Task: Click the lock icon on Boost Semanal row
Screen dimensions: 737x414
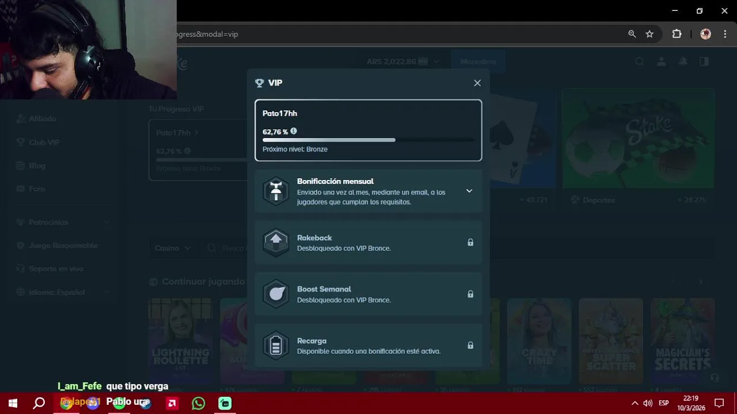Action: coord(470,294)
